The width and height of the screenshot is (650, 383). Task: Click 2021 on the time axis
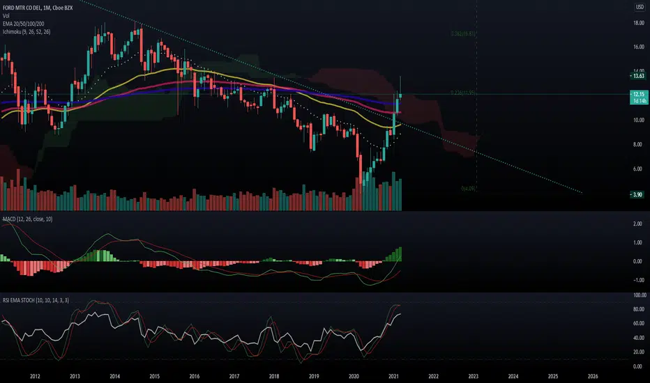(393, 376)
